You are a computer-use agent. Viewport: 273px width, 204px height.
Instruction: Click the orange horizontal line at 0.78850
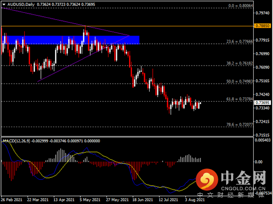click(x=127, y=26)
